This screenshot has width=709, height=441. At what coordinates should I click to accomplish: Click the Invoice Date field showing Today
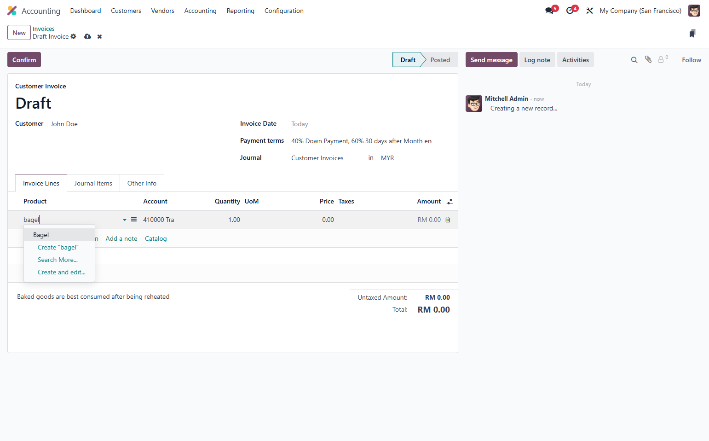[362, 124]
